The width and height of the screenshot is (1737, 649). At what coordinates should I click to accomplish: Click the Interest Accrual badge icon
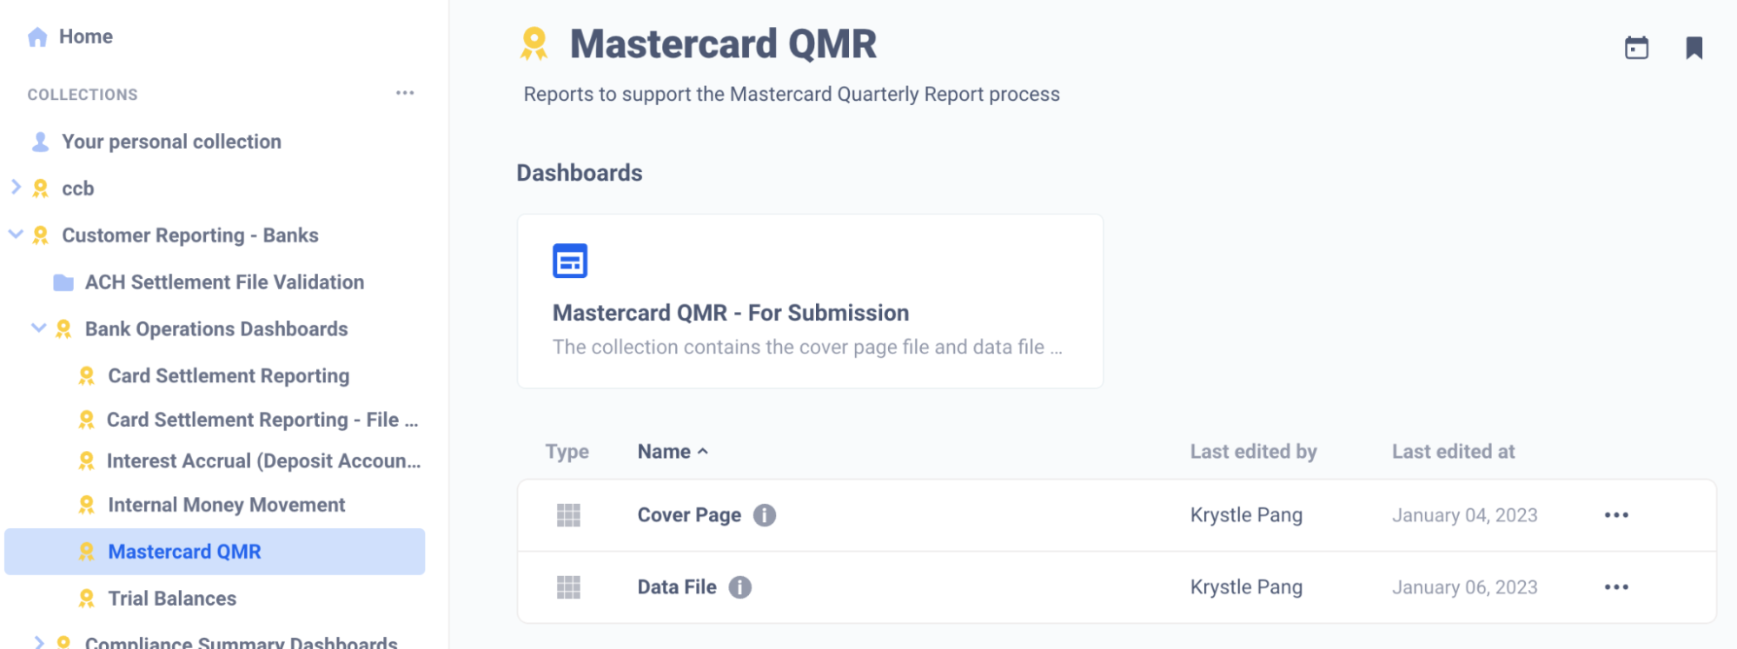coord(86,460)
